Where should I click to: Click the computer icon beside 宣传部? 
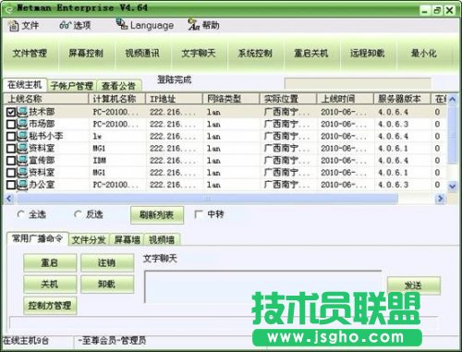point(22,160)
